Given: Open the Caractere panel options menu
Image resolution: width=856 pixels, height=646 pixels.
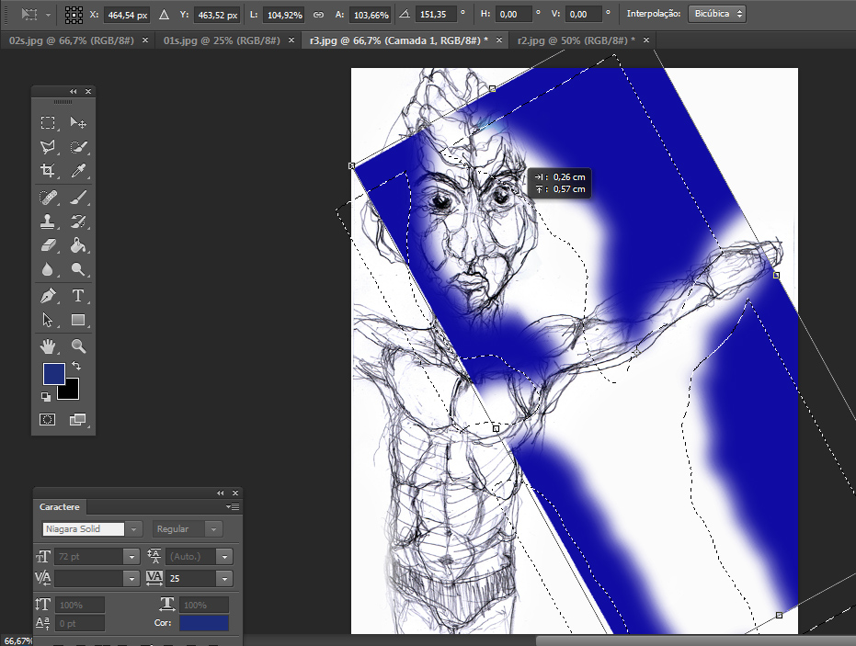Looking at the screenshot, I should 234,506.
